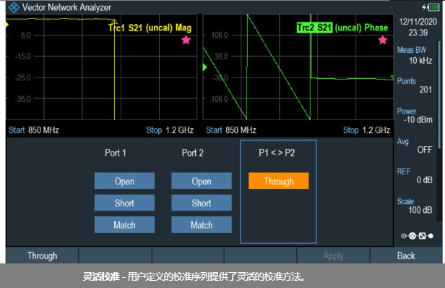Image resolution: width=445 pixels, height=288 pixels.
Task: Open the Meas BW 10 kHz setting
Action: click(x=415, y=55)
